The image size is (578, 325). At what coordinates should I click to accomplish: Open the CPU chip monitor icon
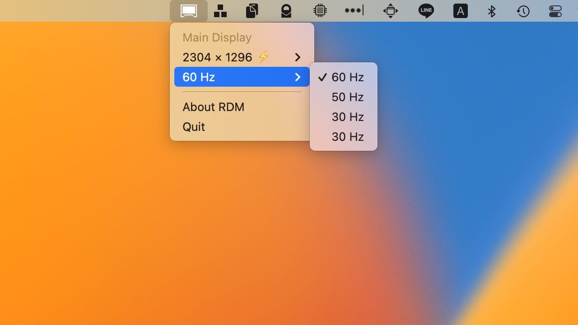point(320,11)
